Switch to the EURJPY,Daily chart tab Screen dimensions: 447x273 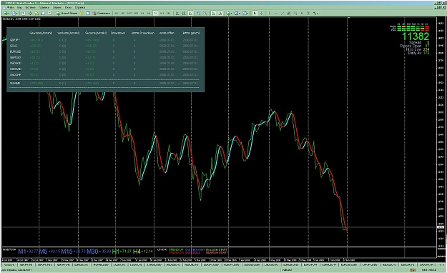pyautogui.click(x=211, y=264)
